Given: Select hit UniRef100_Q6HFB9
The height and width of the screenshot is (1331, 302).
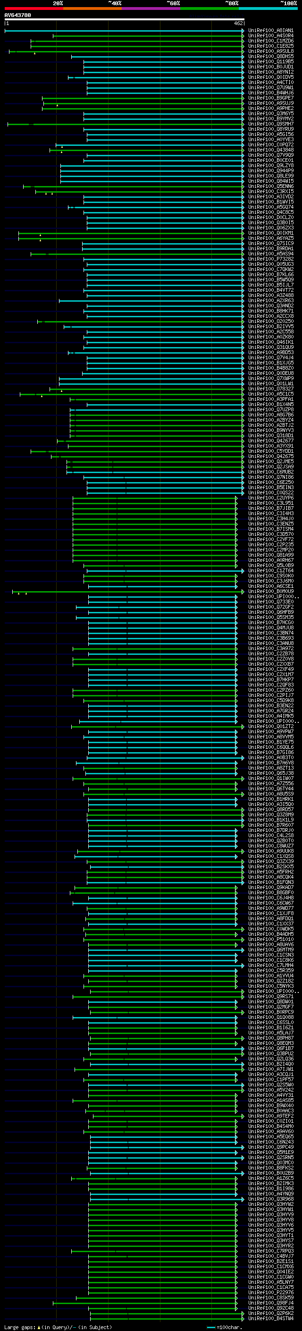Looking at the screenshot, I should (271, 612).
